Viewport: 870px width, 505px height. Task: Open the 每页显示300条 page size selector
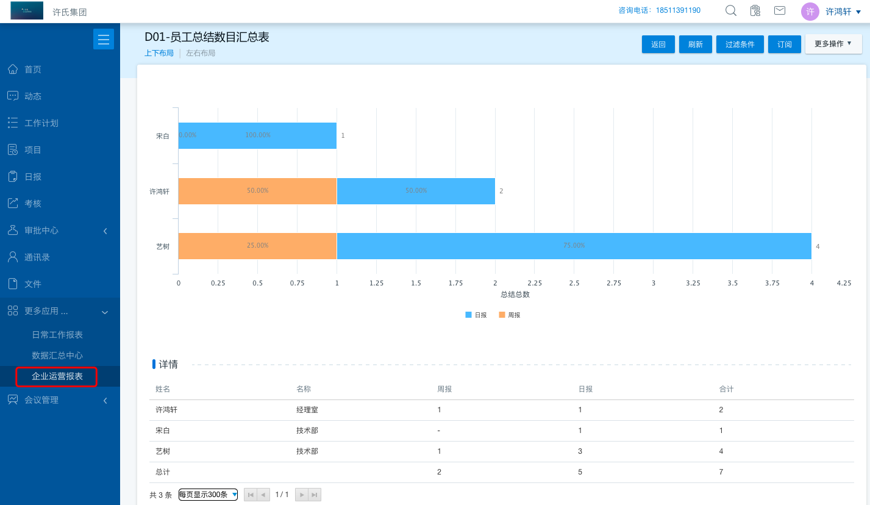[208, 495]
